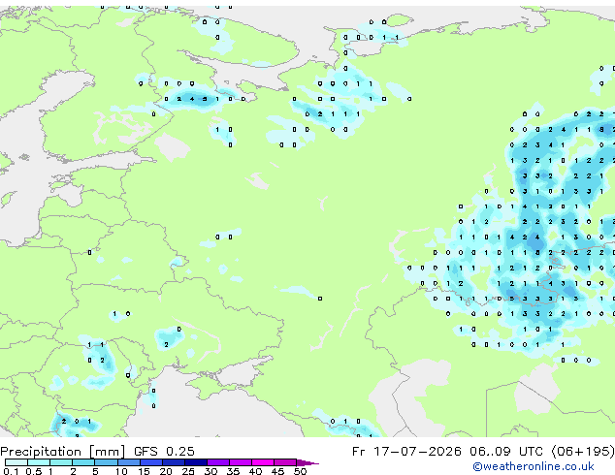This screenshot has height=475, width=615.
Task: Click the '20' legend scale label
Action: point(166,471)
